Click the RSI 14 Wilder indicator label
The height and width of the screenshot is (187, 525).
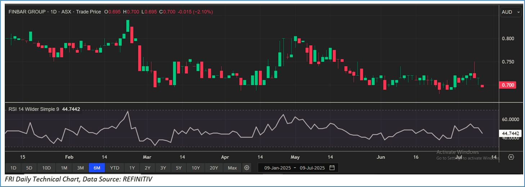[x=33, y=109]
